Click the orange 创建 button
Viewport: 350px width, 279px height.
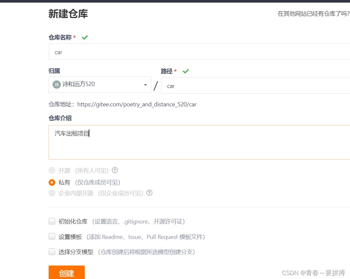pos(67,272)
